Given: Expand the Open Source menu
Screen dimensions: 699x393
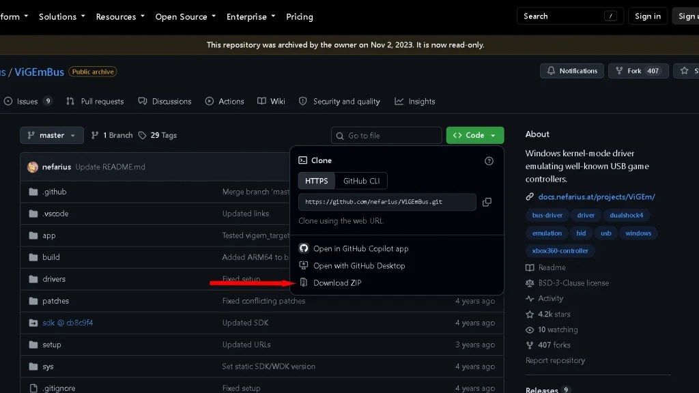Looking at the screenshot, I should (186, 16).
